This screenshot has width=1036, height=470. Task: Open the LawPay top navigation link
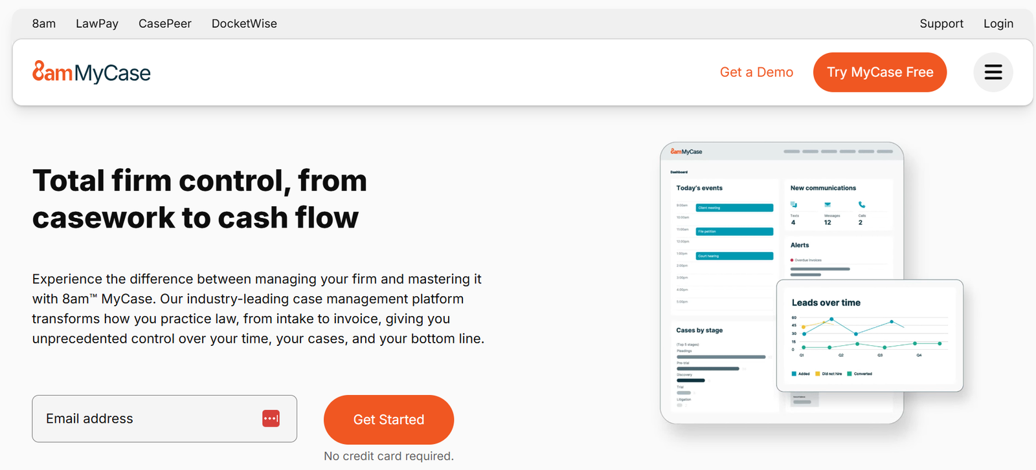tap(97, 24)
